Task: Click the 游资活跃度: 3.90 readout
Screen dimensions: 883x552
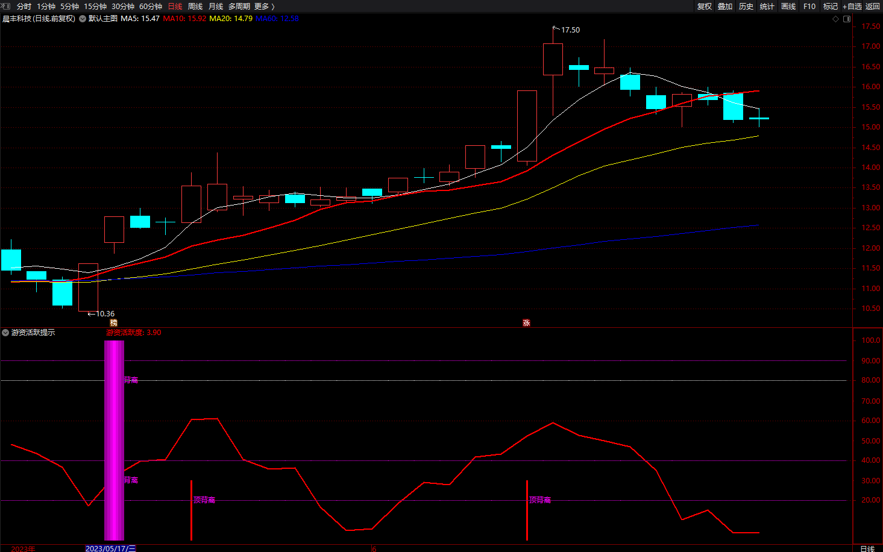Action: [134, 333]
